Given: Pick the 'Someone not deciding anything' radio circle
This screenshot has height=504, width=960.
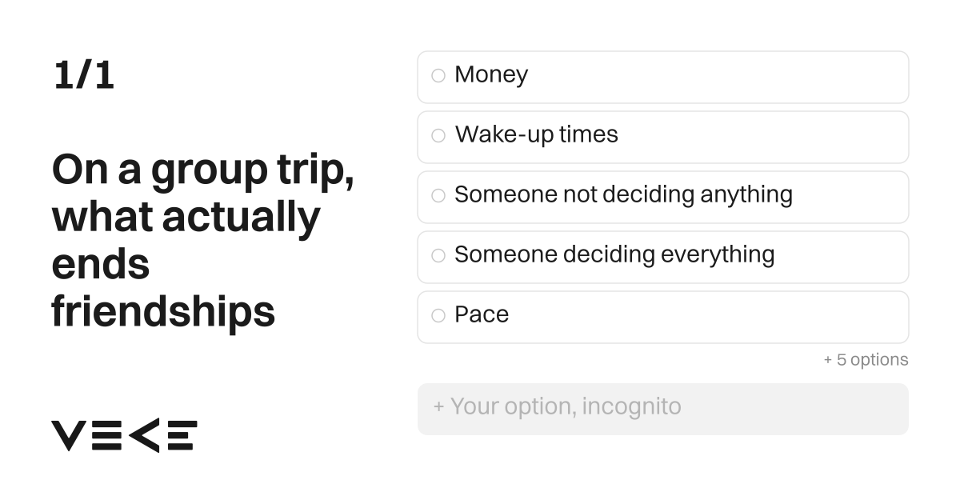Looking at the screenshot, I should click(438, 196).
